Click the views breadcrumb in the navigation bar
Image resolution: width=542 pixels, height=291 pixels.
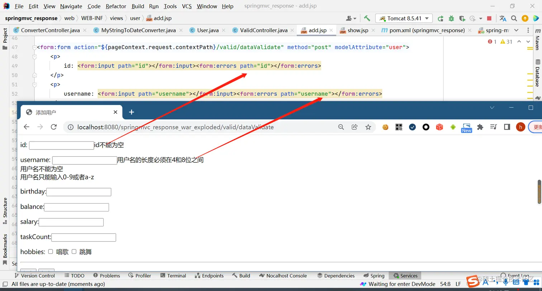(117, 18)
